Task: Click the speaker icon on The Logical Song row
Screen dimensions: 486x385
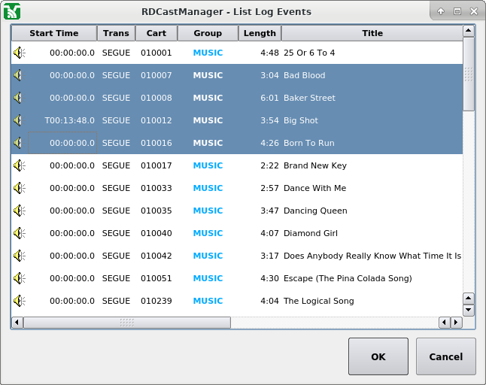Action: click(x=19, y=301)
